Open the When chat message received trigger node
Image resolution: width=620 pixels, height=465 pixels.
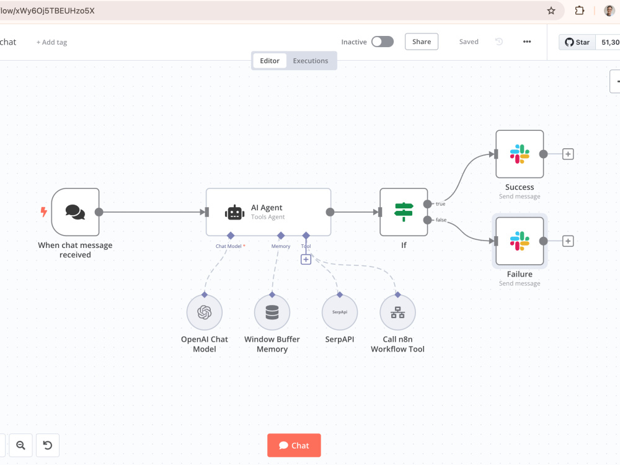point(75,212)
